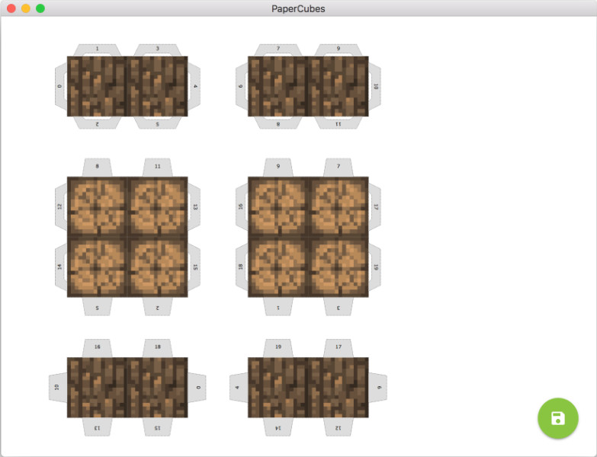597x457 pixels.
Task: Select the log-end piece with side tabs 16 and 18
Action: [308, 237]
